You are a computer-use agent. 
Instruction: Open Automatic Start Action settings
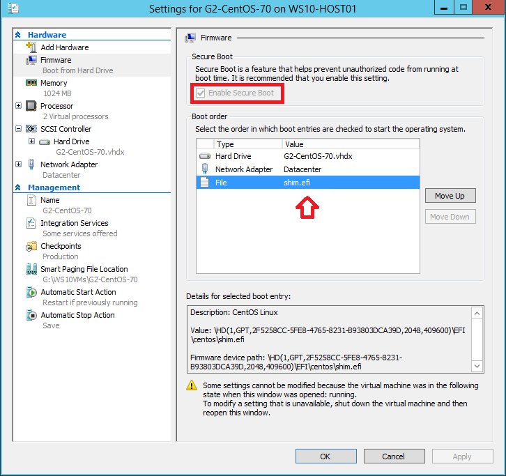78,292
